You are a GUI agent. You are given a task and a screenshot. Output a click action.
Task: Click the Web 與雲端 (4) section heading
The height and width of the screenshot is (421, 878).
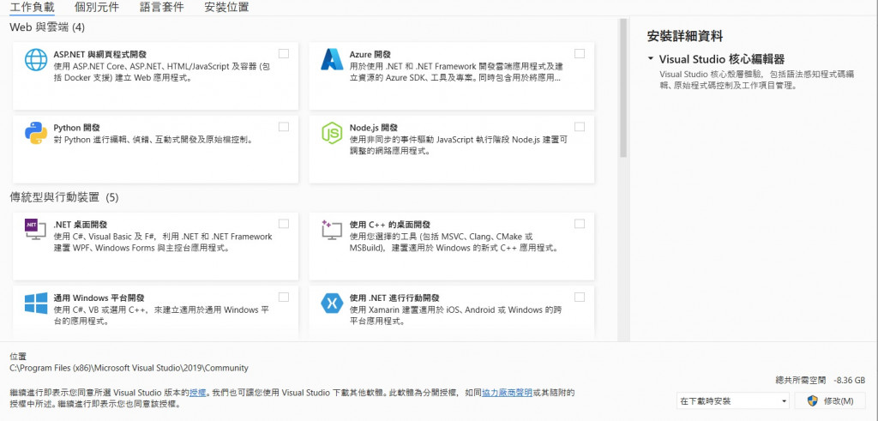(47, 27)
